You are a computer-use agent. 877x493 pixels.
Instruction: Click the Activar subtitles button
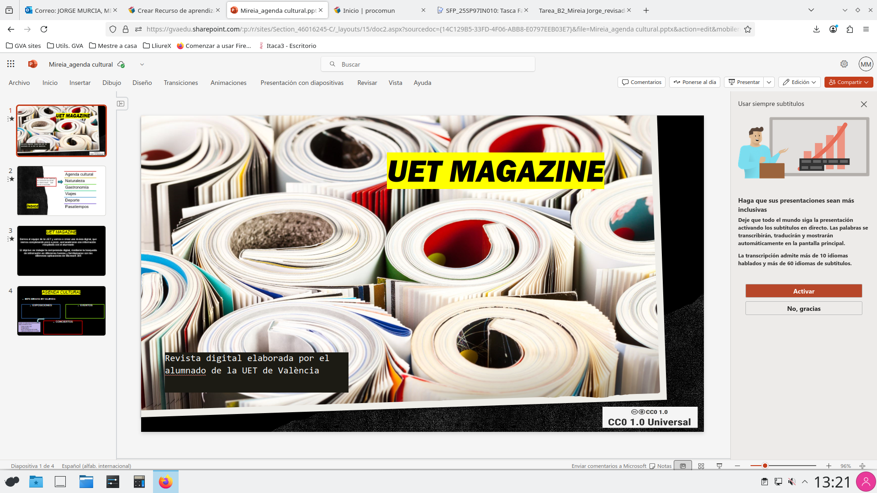tap(803, 291)
